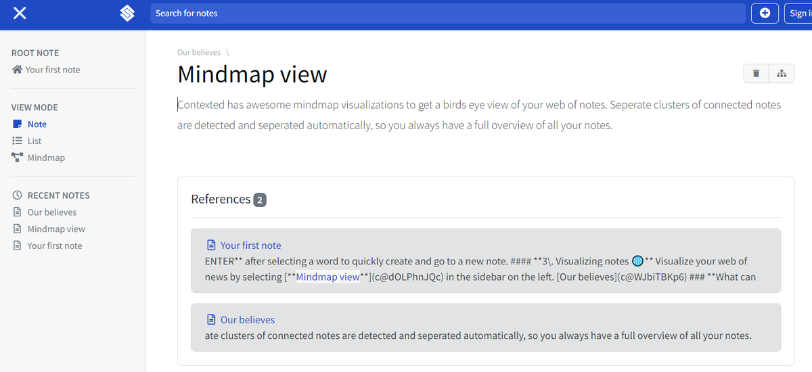Click the VIEW MODE section label

pyautogui.click(x=35, y=108)
